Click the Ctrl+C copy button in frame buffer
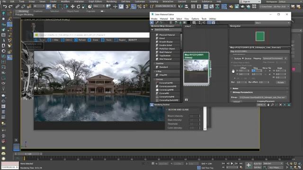 [x=67, y=40]
